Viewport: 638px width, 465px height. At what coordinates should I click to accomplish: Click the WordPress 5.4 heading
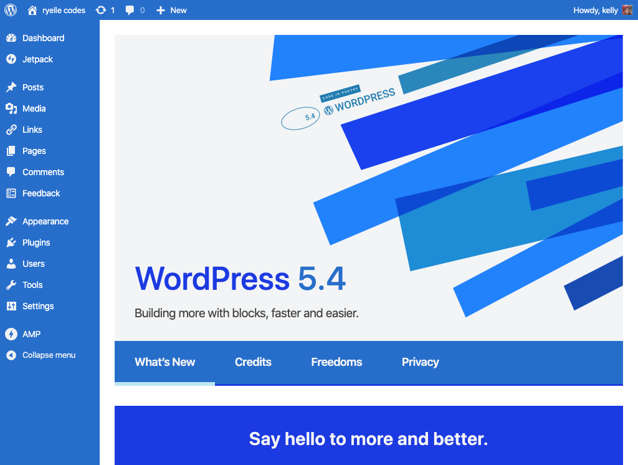(x=240, y=279)
